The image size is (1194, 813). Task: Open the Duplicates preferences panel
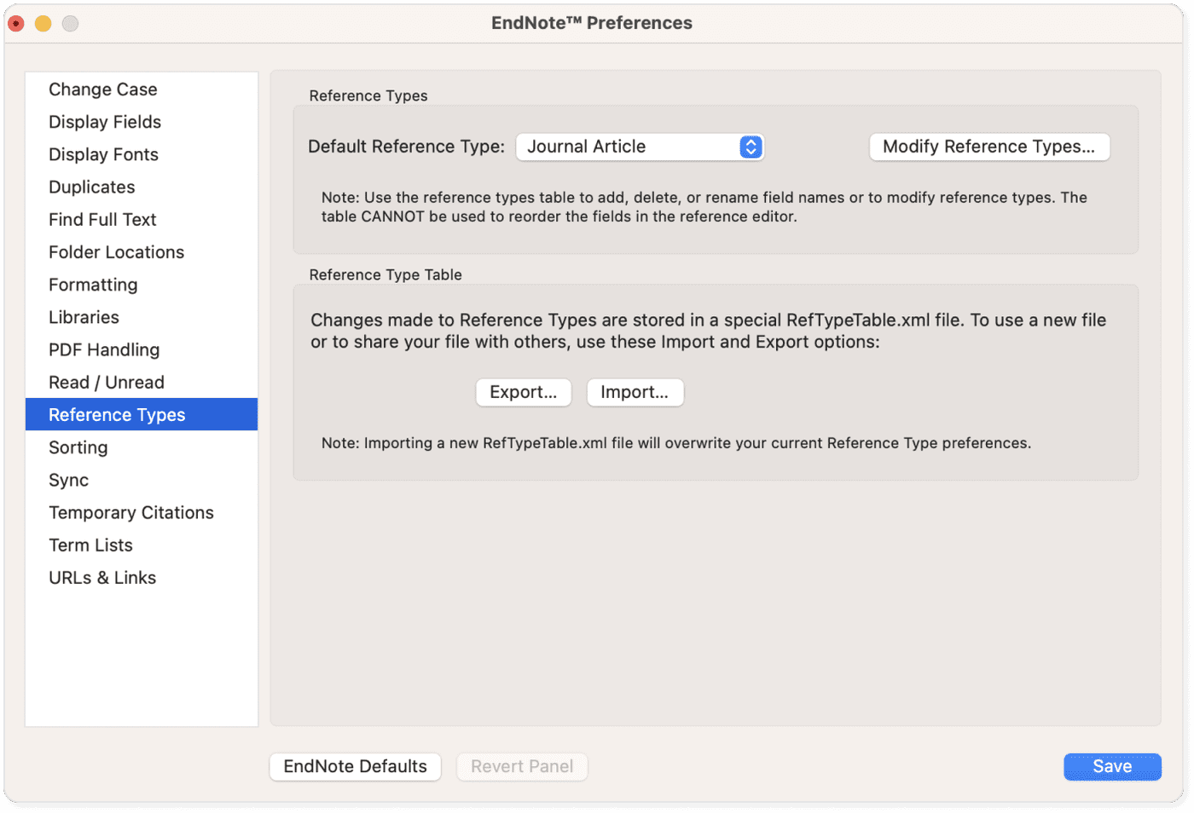(91, 187)
